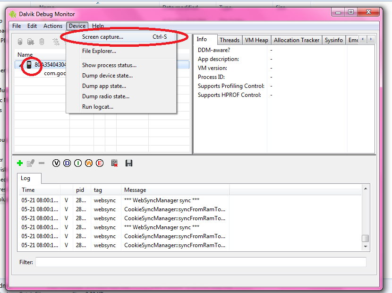Click the edit filter pencil icon
This screenshot has height=293, width=392.
coord(31,163)
